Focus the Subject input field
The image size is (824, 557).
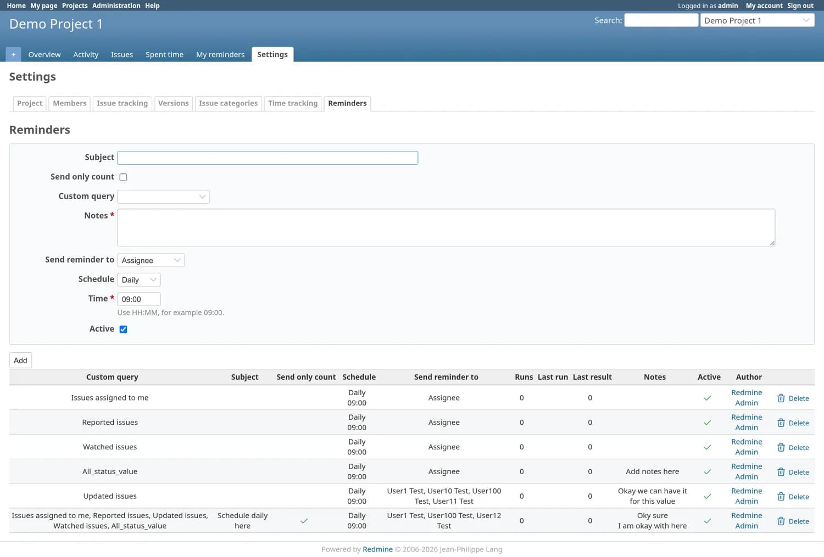(268, 158)
